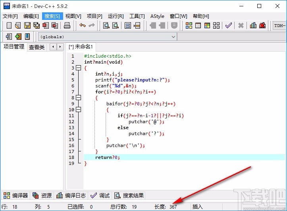Click the unindent toolbar icon

(162, 25)
